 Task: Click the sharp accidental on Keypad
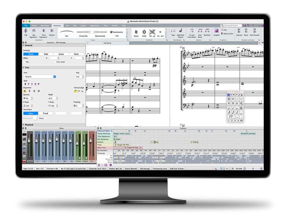pos(233,103)
